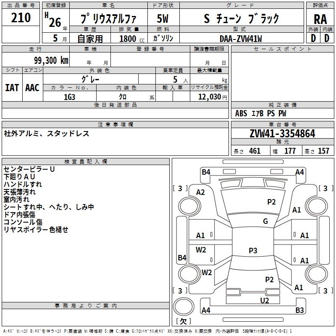
Task: Click the width value 177
Action: [290, 151]
